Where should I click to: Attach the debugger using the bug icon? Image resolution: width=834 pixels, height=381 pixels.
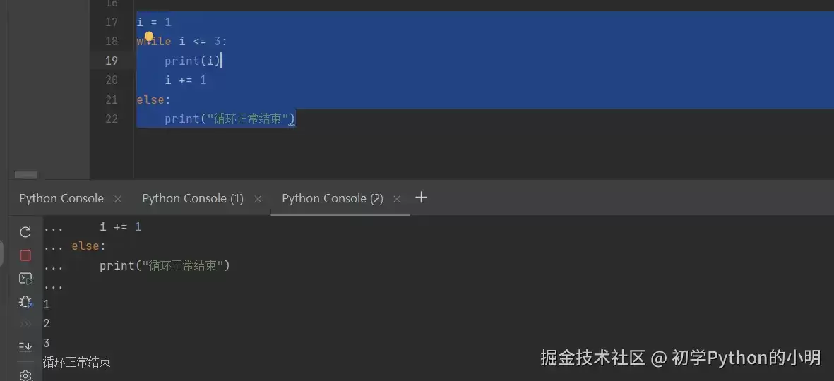click(x=25, y=302)
